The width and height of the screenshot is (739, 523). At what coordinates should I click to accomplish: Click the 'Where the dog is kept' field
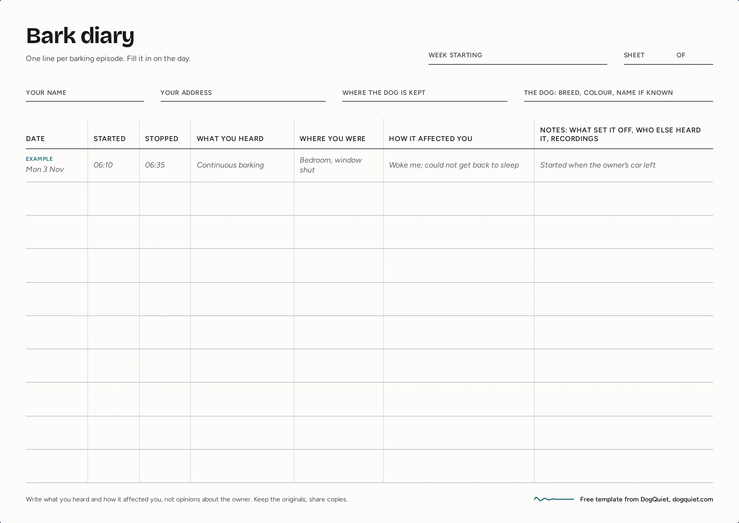[425, 96]
